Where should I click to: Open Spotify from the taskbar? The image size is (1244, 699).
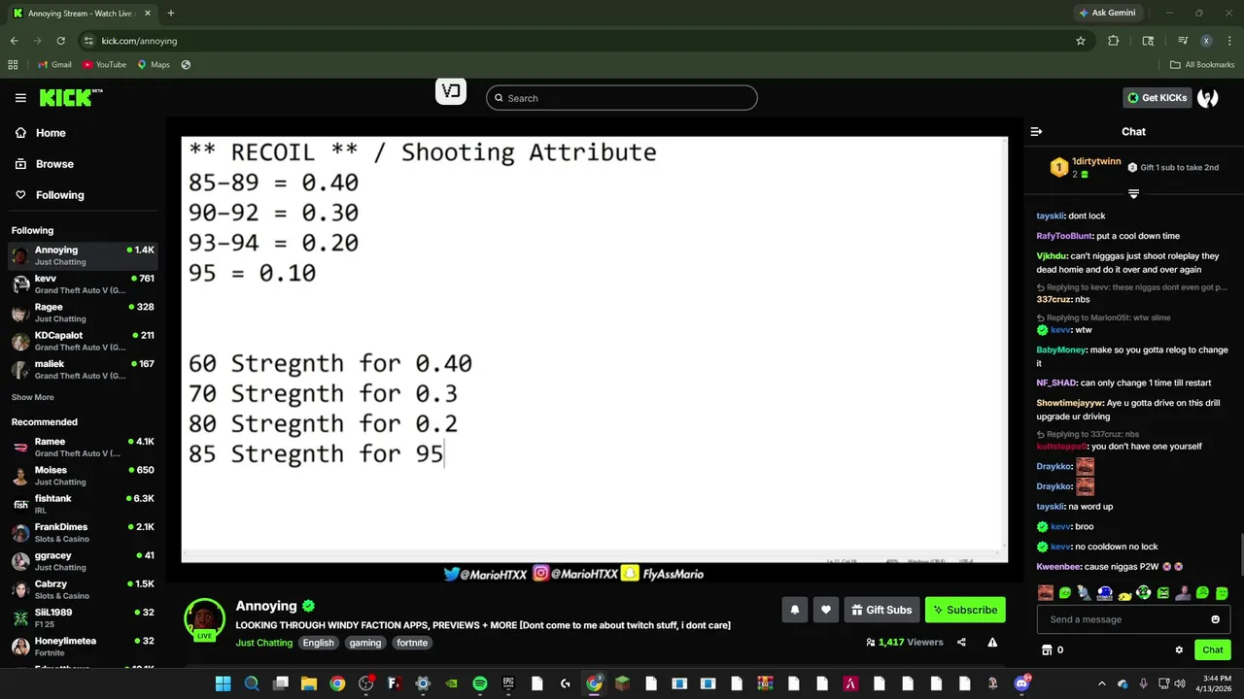[x=480, y=683]
